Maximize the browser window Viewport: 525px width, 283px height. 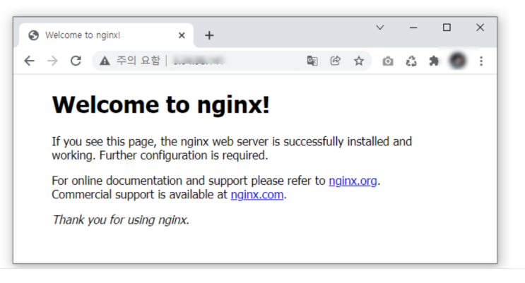coord(447,28)
